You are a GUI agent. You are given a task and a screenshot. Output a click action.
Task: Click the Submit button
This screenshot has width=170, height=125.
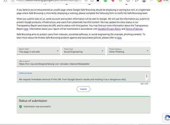click(84, 89)
